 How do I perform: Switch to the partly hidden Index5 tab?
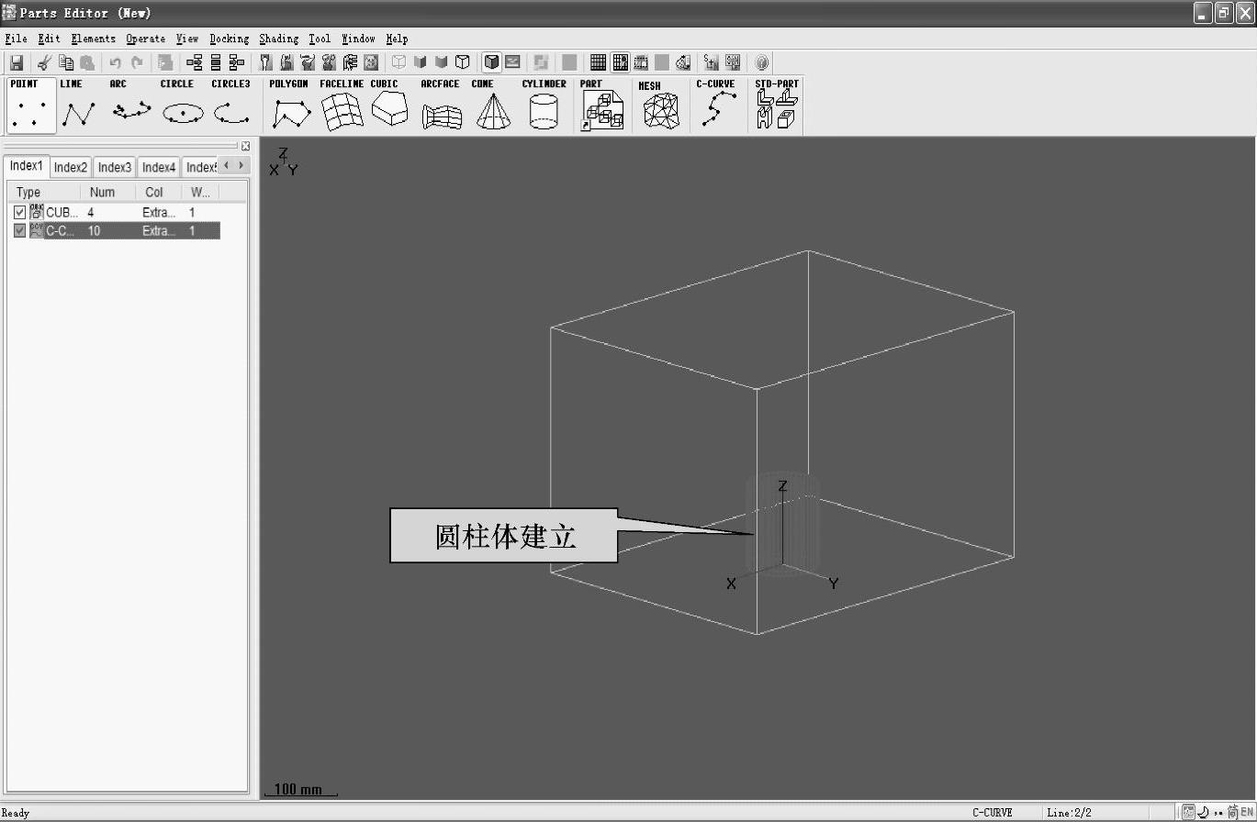pyautogui.click(x=201, y=167)
